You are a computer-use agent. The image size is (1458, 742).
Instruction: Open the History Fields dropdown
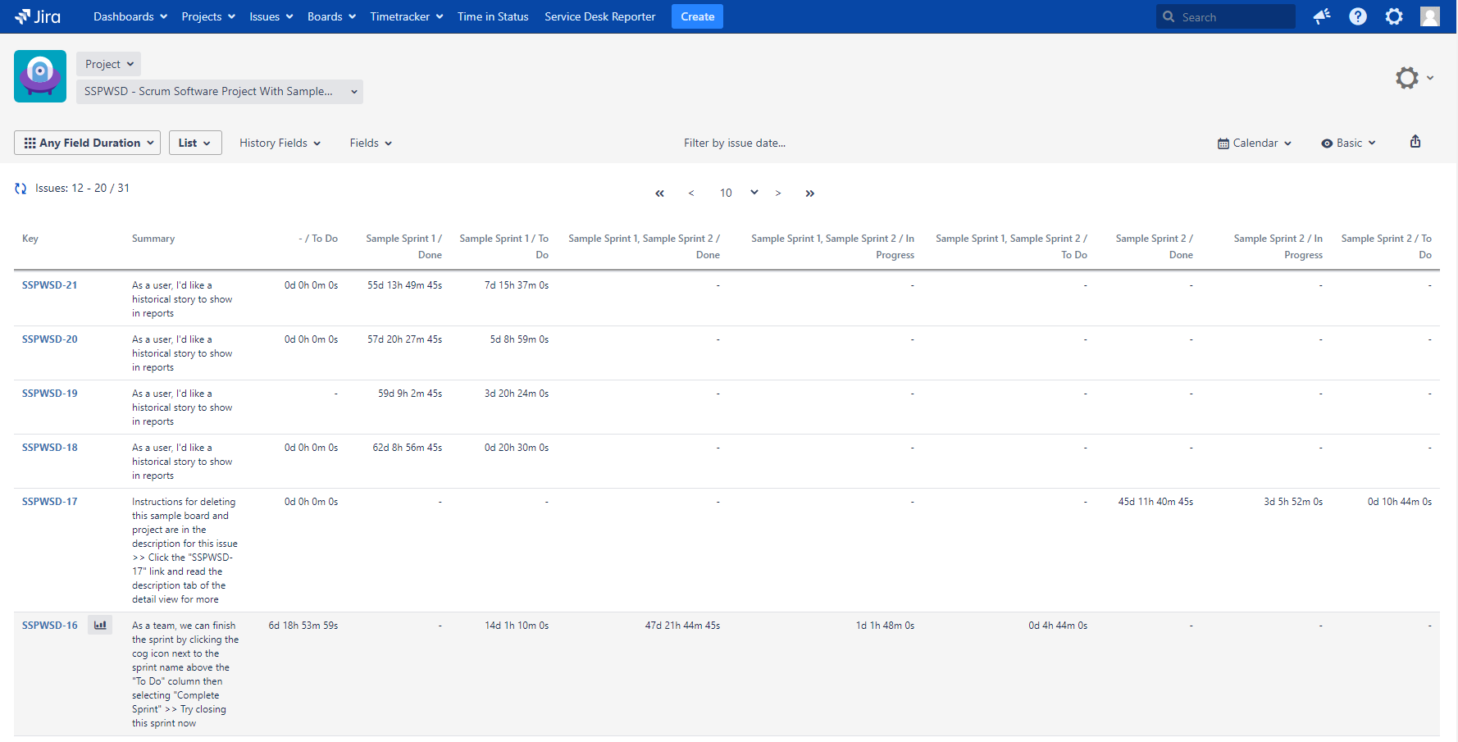pos(280,143)
